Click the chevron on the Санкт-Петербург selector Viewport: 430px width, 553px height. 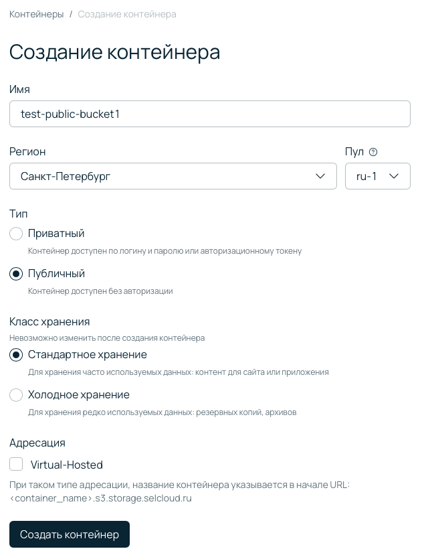[320, 176]
